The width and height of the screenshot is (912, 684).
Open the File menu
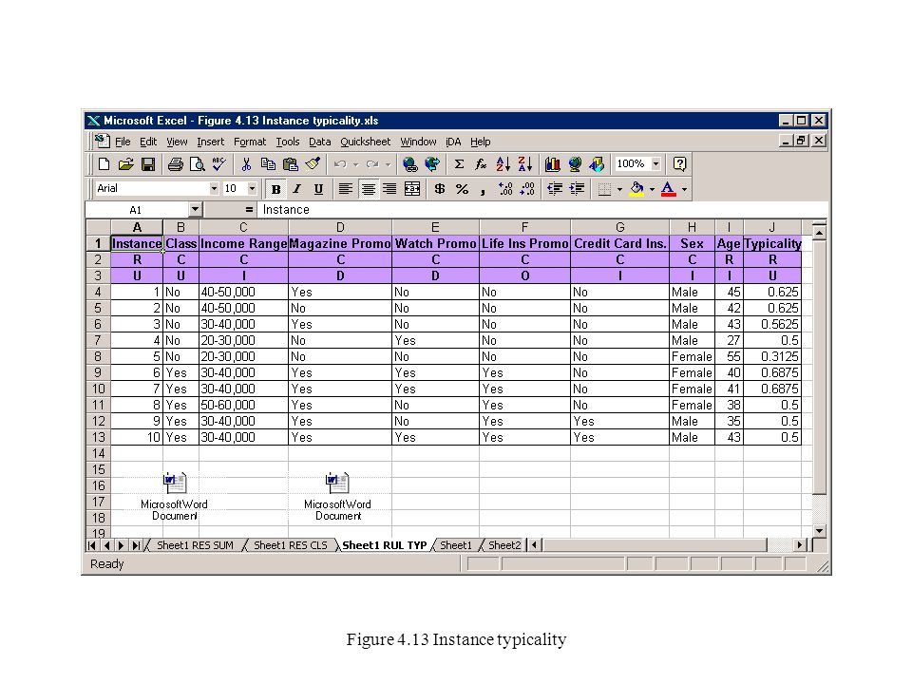(123, 142)
